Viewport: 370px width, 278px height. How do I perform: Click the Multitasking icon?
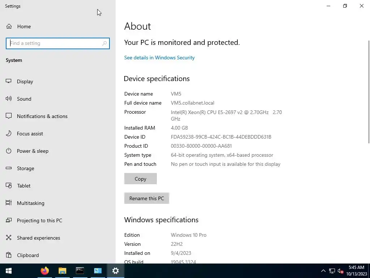[9, 203]
